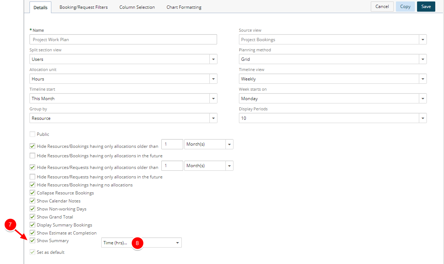This screenshot has width=444, height=264.
Task: Expand the Time (hrs) summary dropdown
Action: point(177,243)
